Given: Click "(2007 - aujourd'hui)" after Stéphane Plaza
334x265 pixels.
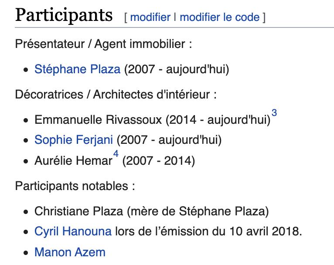Looking at the screenshot, I should point(177,69).
